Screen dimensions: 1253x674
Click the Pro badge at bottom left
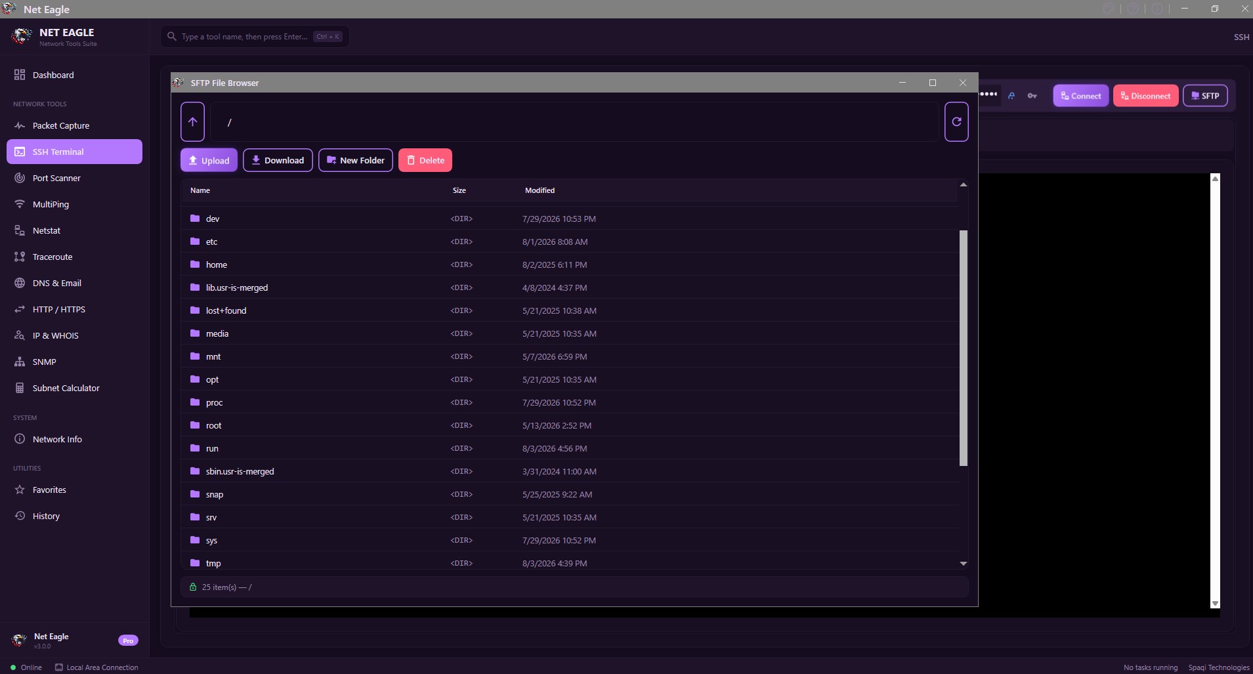point(128,641)
